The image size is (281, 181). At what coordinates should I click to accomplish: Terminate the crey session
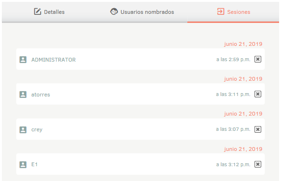pyautogui.click(x=258, y=129)
